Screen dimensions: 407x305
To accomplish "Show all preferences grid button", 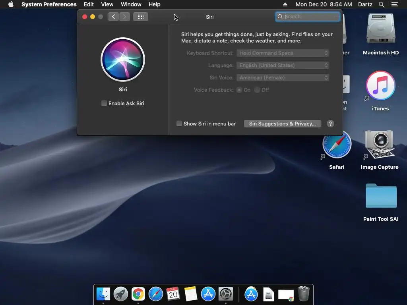I will click(x=141, y=17).
